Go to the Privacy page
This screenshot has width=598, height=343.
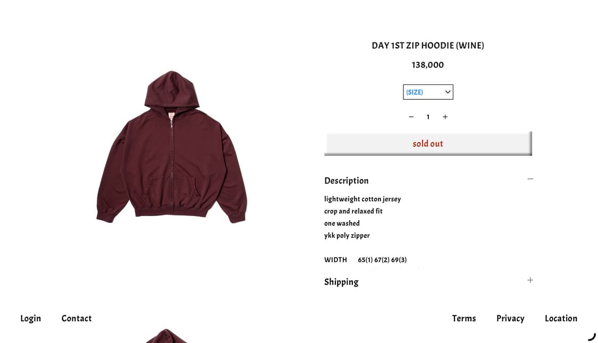pos(510,319)
